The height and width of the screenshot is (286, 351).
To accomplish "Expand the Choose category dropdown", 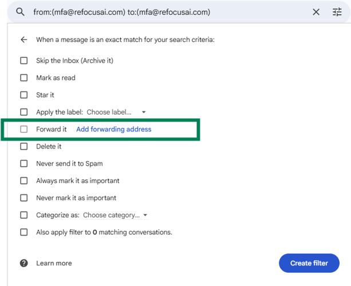I will click(115, 215).
